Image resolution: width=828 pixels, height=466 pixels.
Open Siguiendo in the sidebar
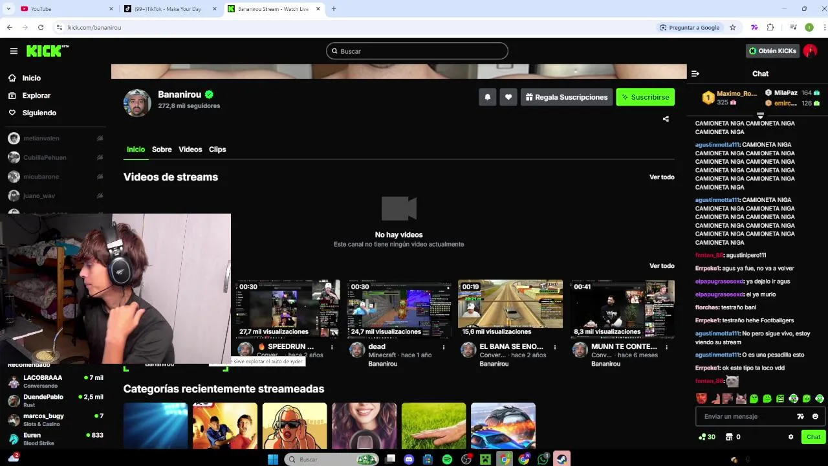(x=39, y=113)
